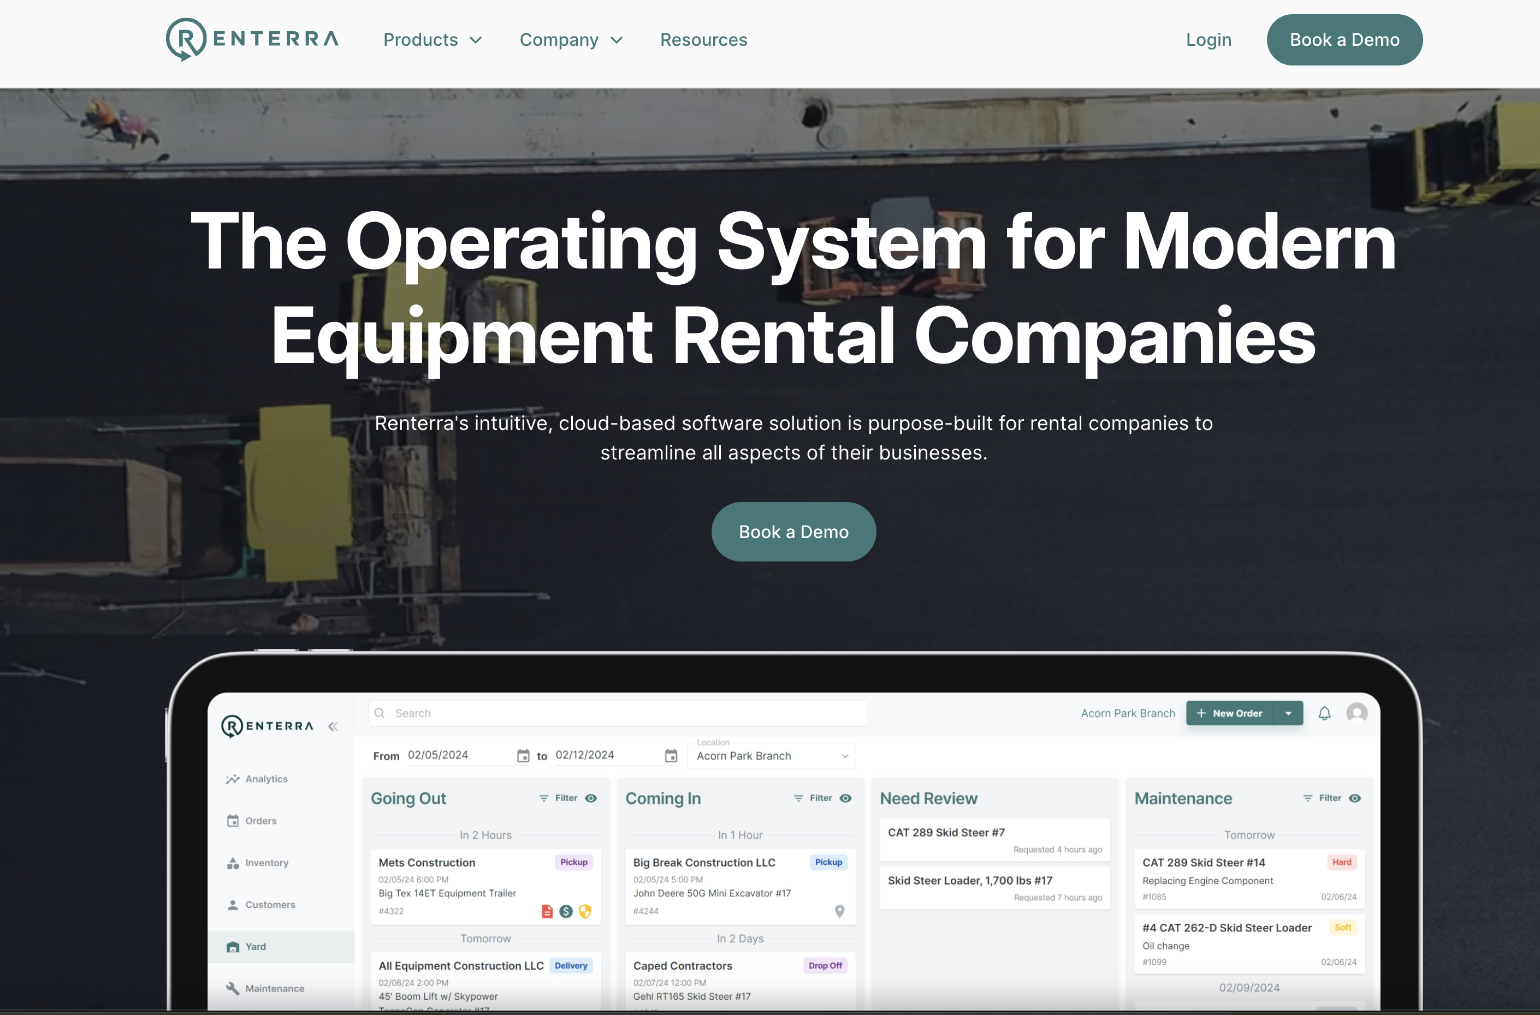The height and width of the screenshot is (1015, 1540).
Task: Click the Login link
Action: coord(1209,40)
